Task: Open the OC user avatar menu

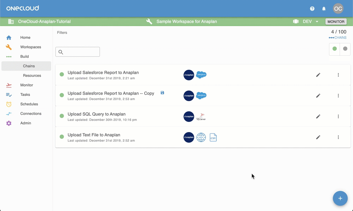Action: (x=338, y=8)
